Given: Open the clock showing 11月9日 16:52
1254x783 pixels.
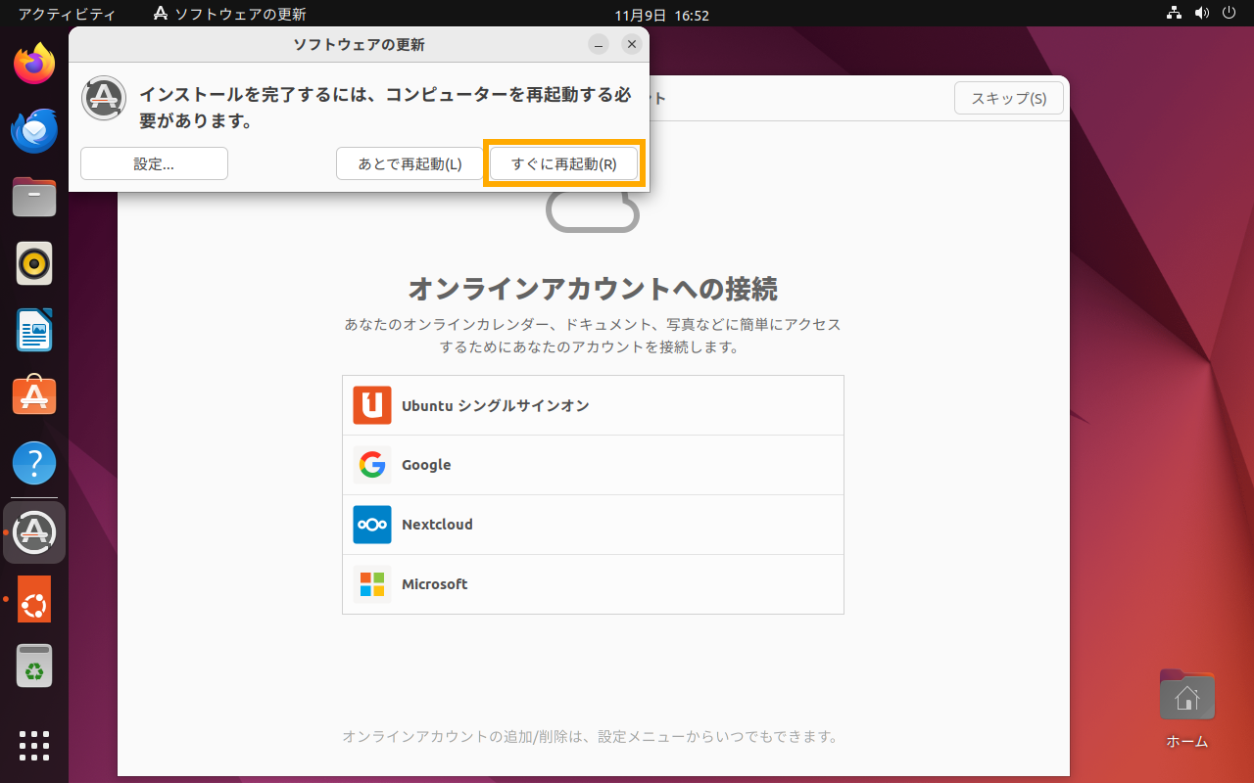Looking at the screenshot, I should (x=661, y=15).
